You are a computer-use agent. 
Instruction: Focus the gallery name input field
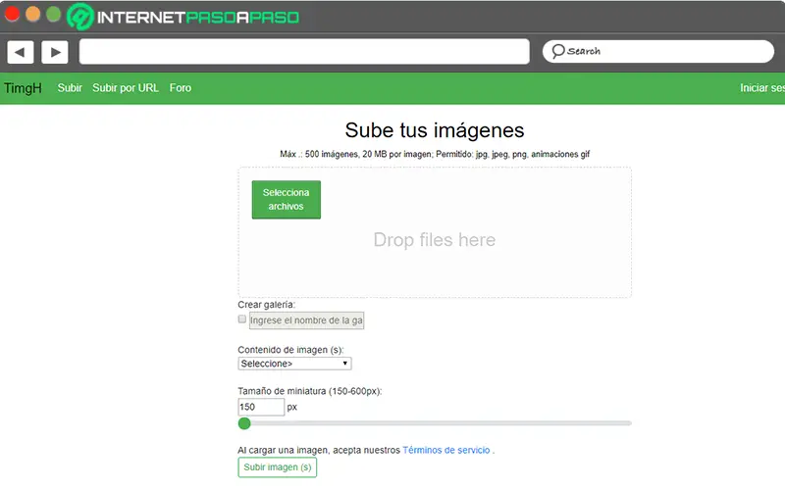point(306,320)
